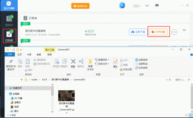The height and width of the screenshot is (118, 193).
Task: Open the three-dot more options button
Action: coord(174,32)
